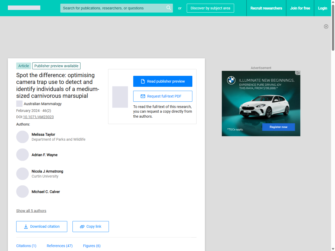
Task: Click the publication preview thumbnail
Action: [x=120, y=97]
